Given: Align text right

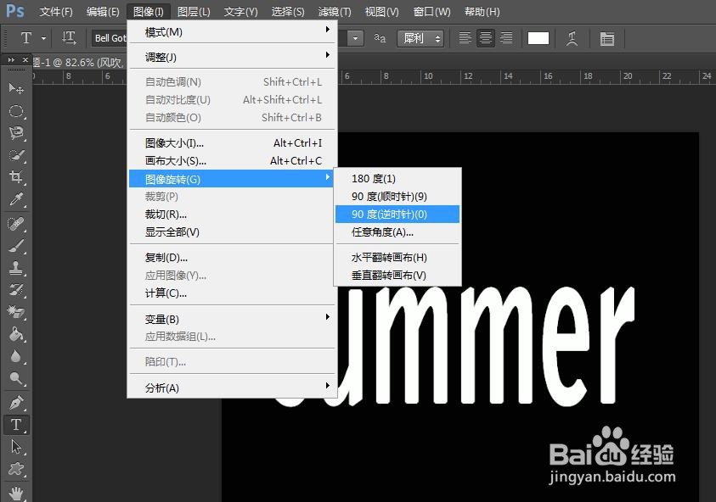Looking at the screenshot, I should pos(506,38).
